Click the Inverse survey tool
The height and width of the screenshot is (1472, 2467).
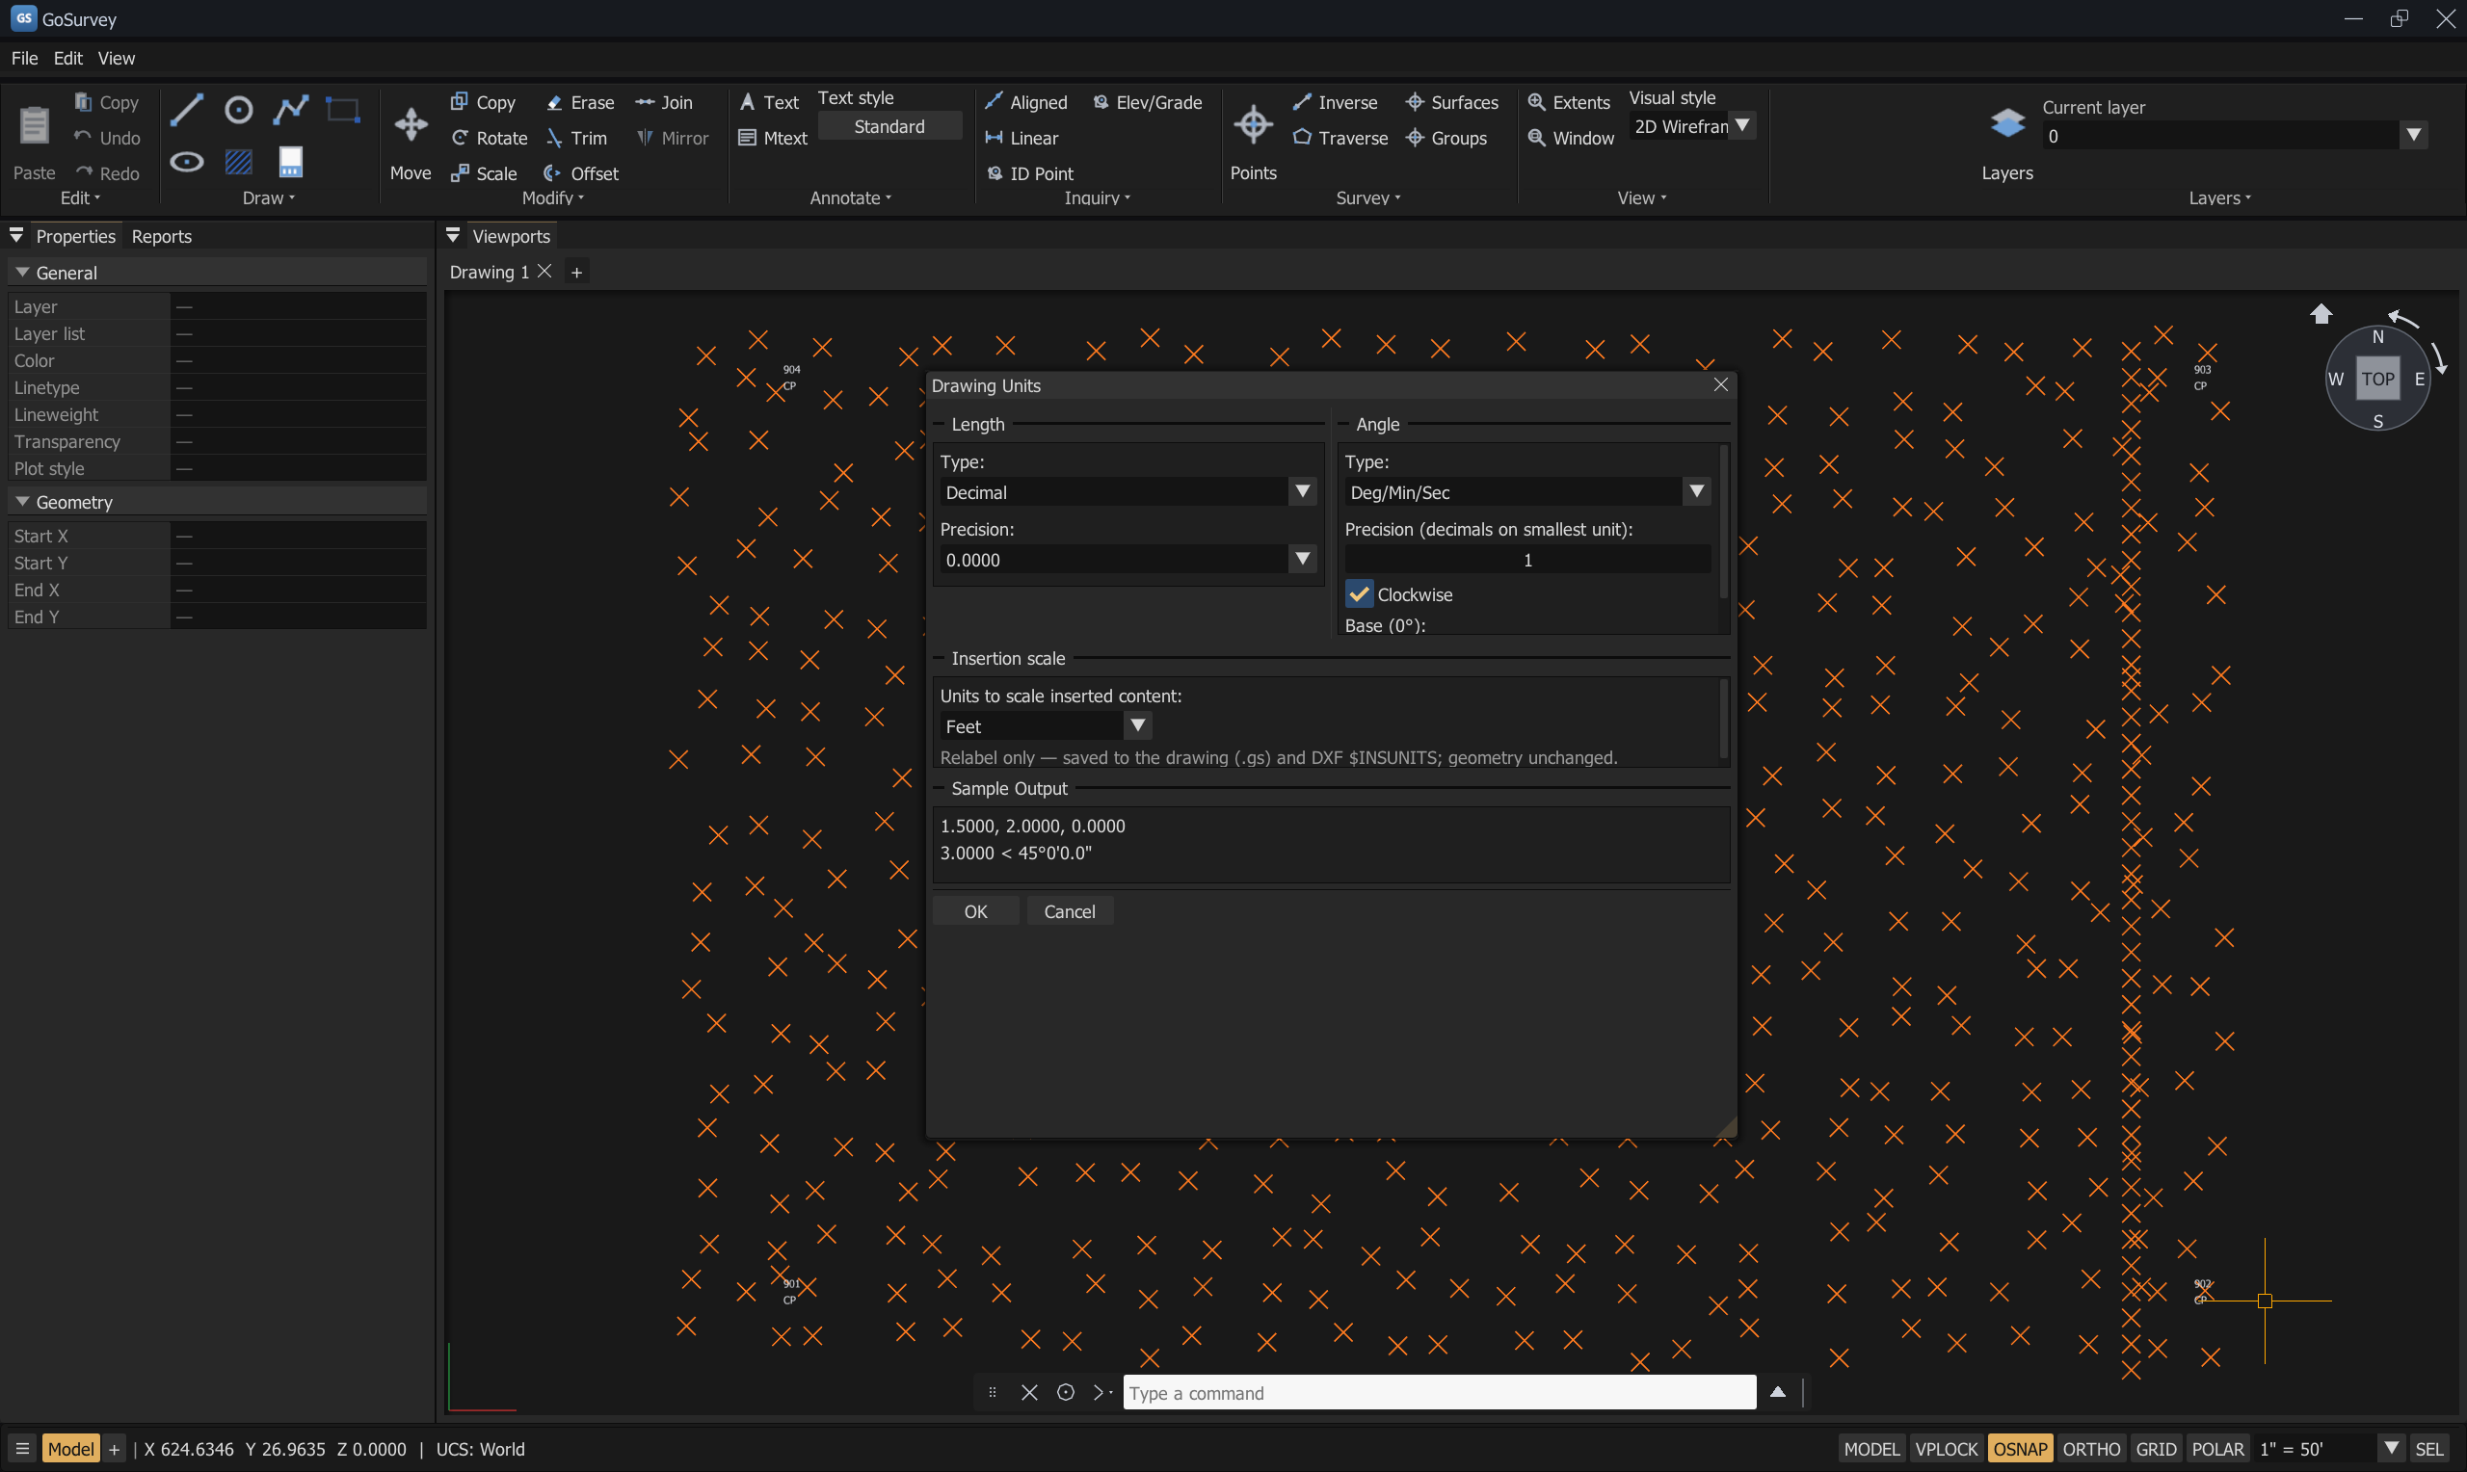point(1336,102)
